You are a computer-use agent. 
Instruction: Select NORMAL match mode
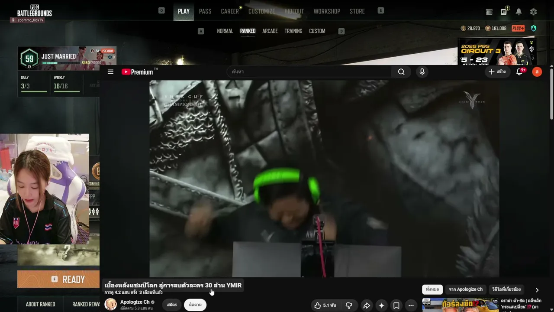225,31
